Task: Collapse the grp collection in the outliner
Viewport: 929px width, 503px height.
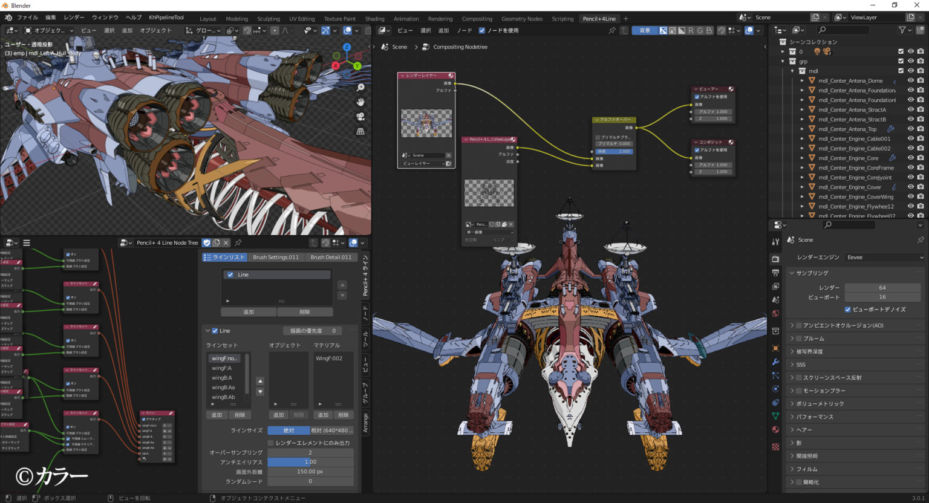Action: pyautogui.click(x=782, y=61)
